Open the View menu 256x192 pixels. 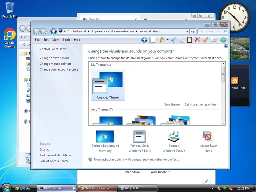[x=55, y=40]
